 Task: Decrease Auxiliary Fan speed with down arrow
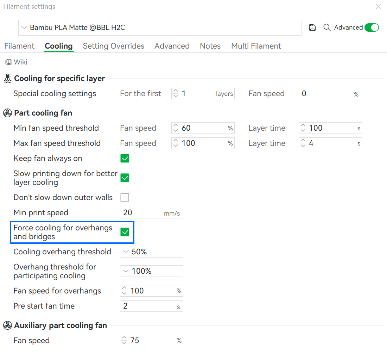tap(124, 343)
